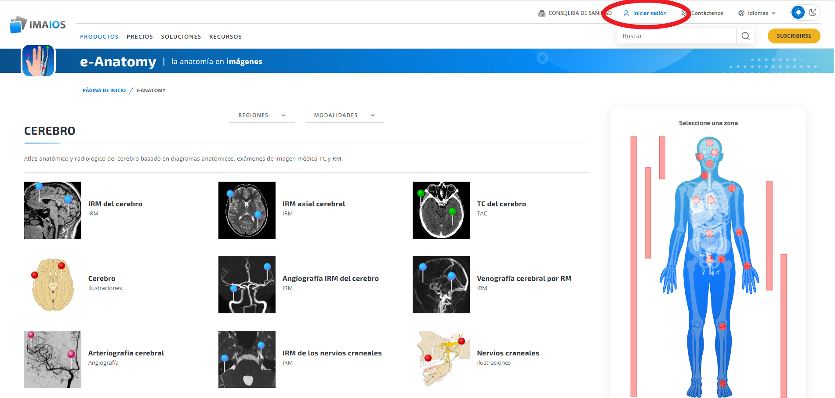835x398 pixels.
Task: Click the globe icon next to Idiomas
Action: click(741, 13)
